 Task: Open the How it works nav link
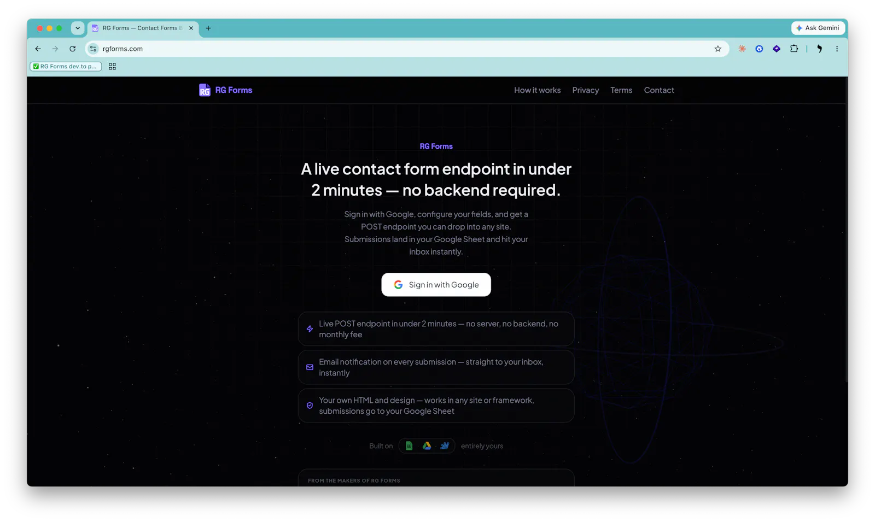(537, 90)
